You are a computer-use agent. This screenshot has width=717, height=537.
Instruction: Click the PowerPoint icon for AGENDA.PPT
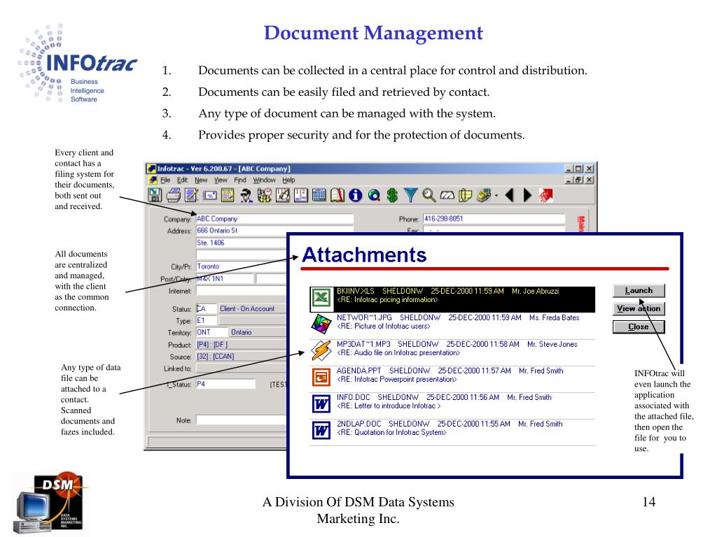coord(321,377)
